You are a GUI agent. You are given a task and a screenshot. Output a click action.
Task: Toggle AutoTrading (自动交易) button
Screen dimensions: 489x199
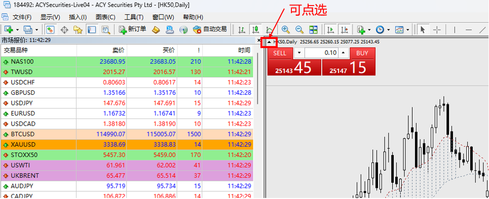click(x=210, y=29)
